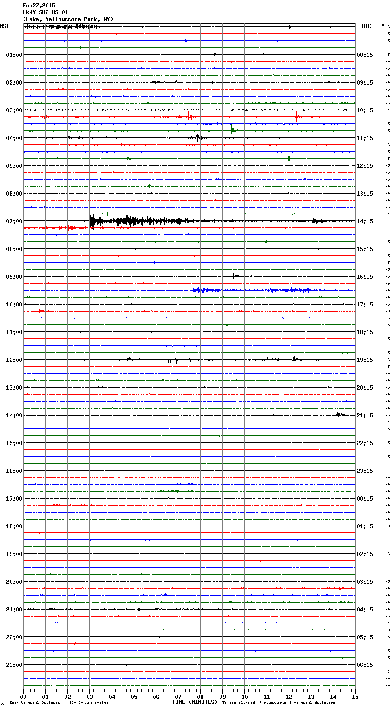Screen dimensions: 392x709
Task: Select the 07:00 MST hour label
Action: click(14, 221)
